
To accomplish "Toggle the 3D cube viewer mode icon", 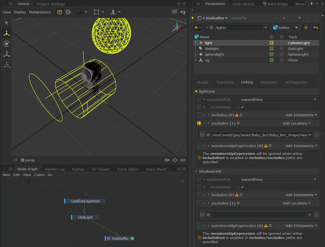I will [x=60, y=12].
